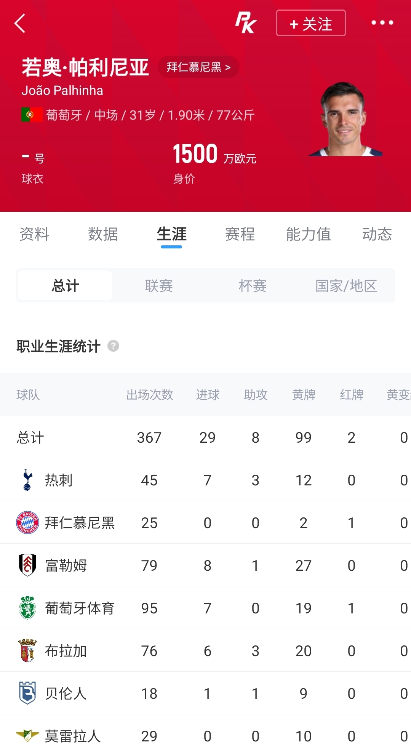Switch to the 能力值 tab

pos(309,234)
